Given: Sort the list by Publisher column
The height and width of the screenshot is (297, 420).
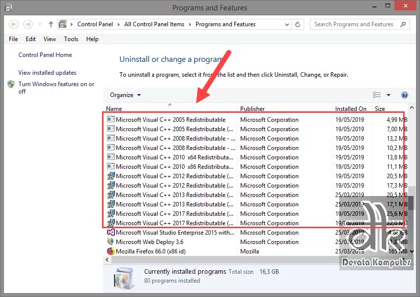Looking at the screenshot, I should point(284,108).
